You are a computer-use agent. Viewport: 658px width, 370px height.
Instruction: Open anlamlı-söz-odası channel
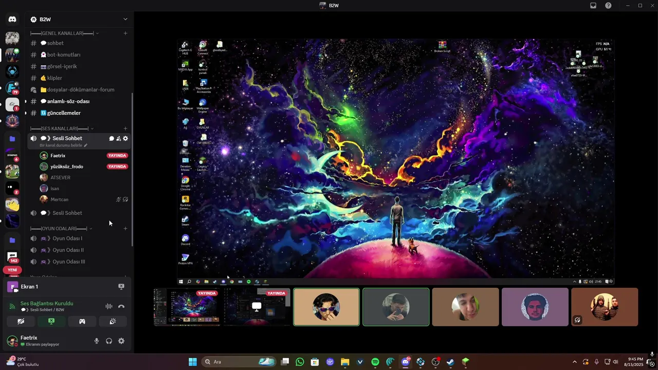(79, 101)
